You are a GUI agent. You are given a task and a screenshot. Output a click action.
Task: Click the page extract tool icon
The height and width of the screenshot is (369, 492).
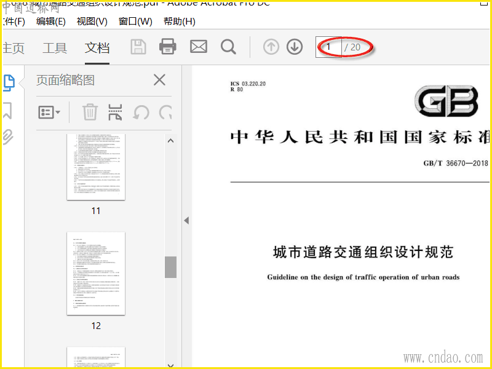(115, 112)
